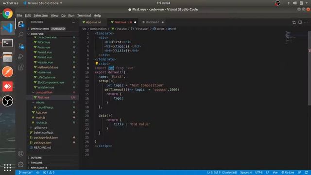This screenshot has width=311, height=175.
Task: Click the lightbulb code action on line 8
Action: point(97,64)
